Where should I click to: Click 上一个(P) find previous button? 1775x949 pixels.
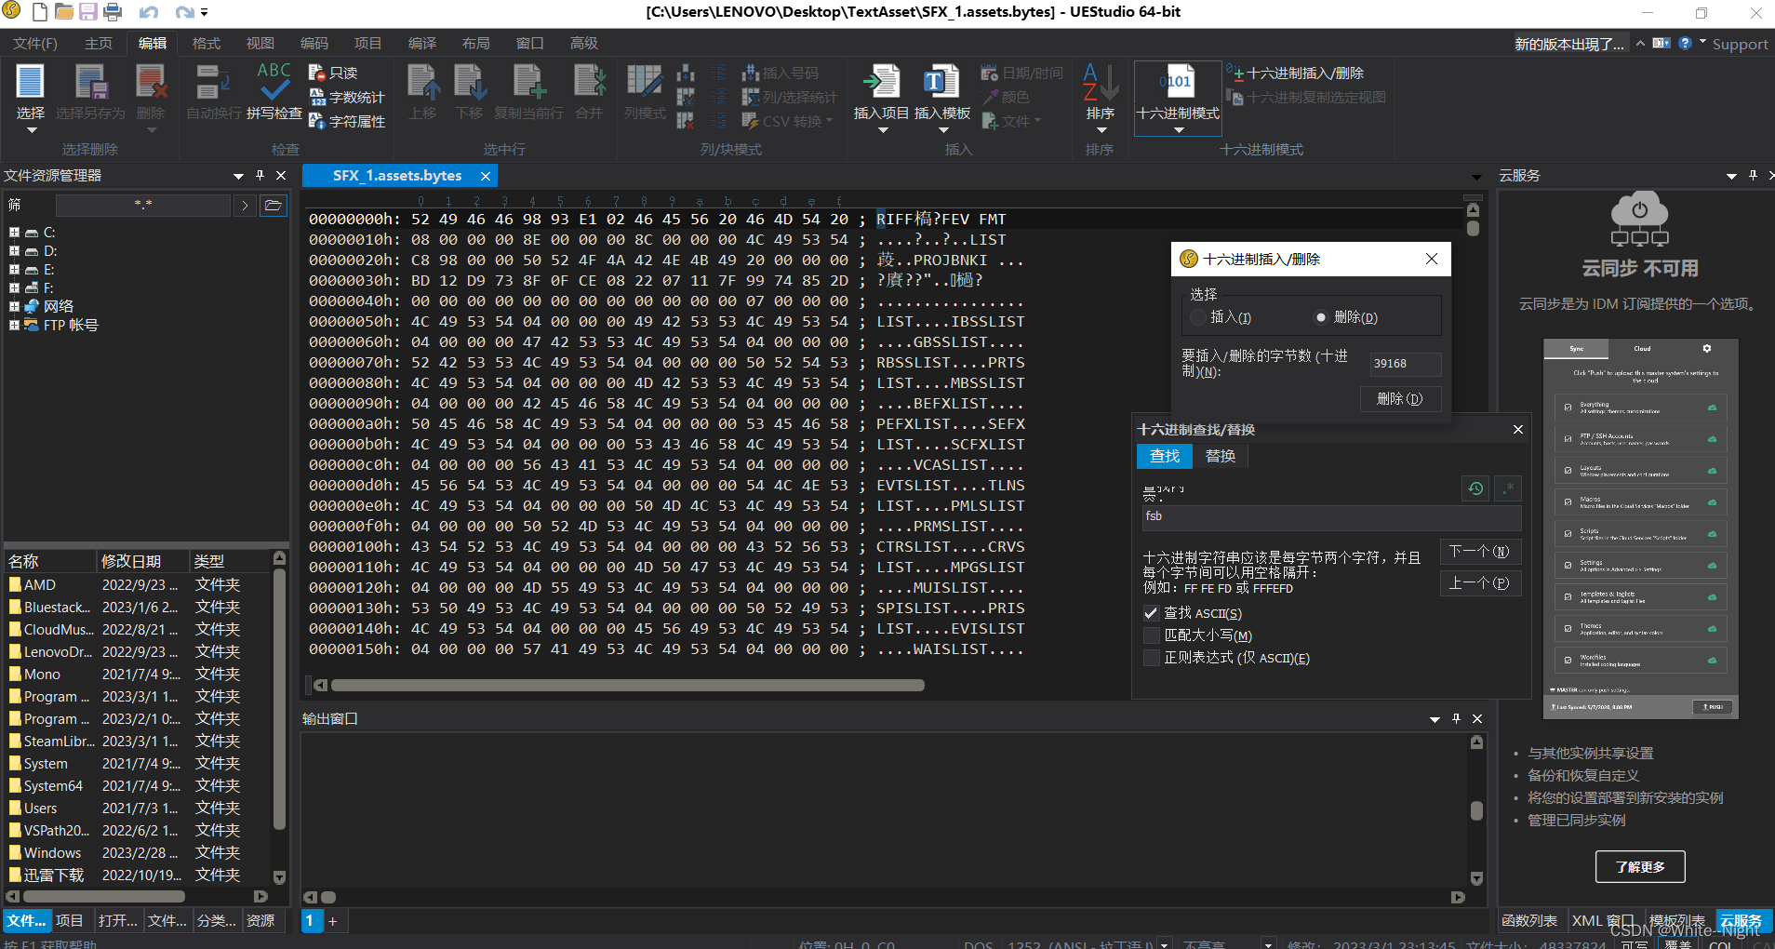click(1479, 582)
